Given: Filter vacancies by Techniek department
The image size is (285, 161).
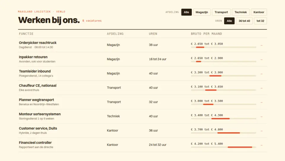Looking at the screenshot, I should (x=241, y=12).
